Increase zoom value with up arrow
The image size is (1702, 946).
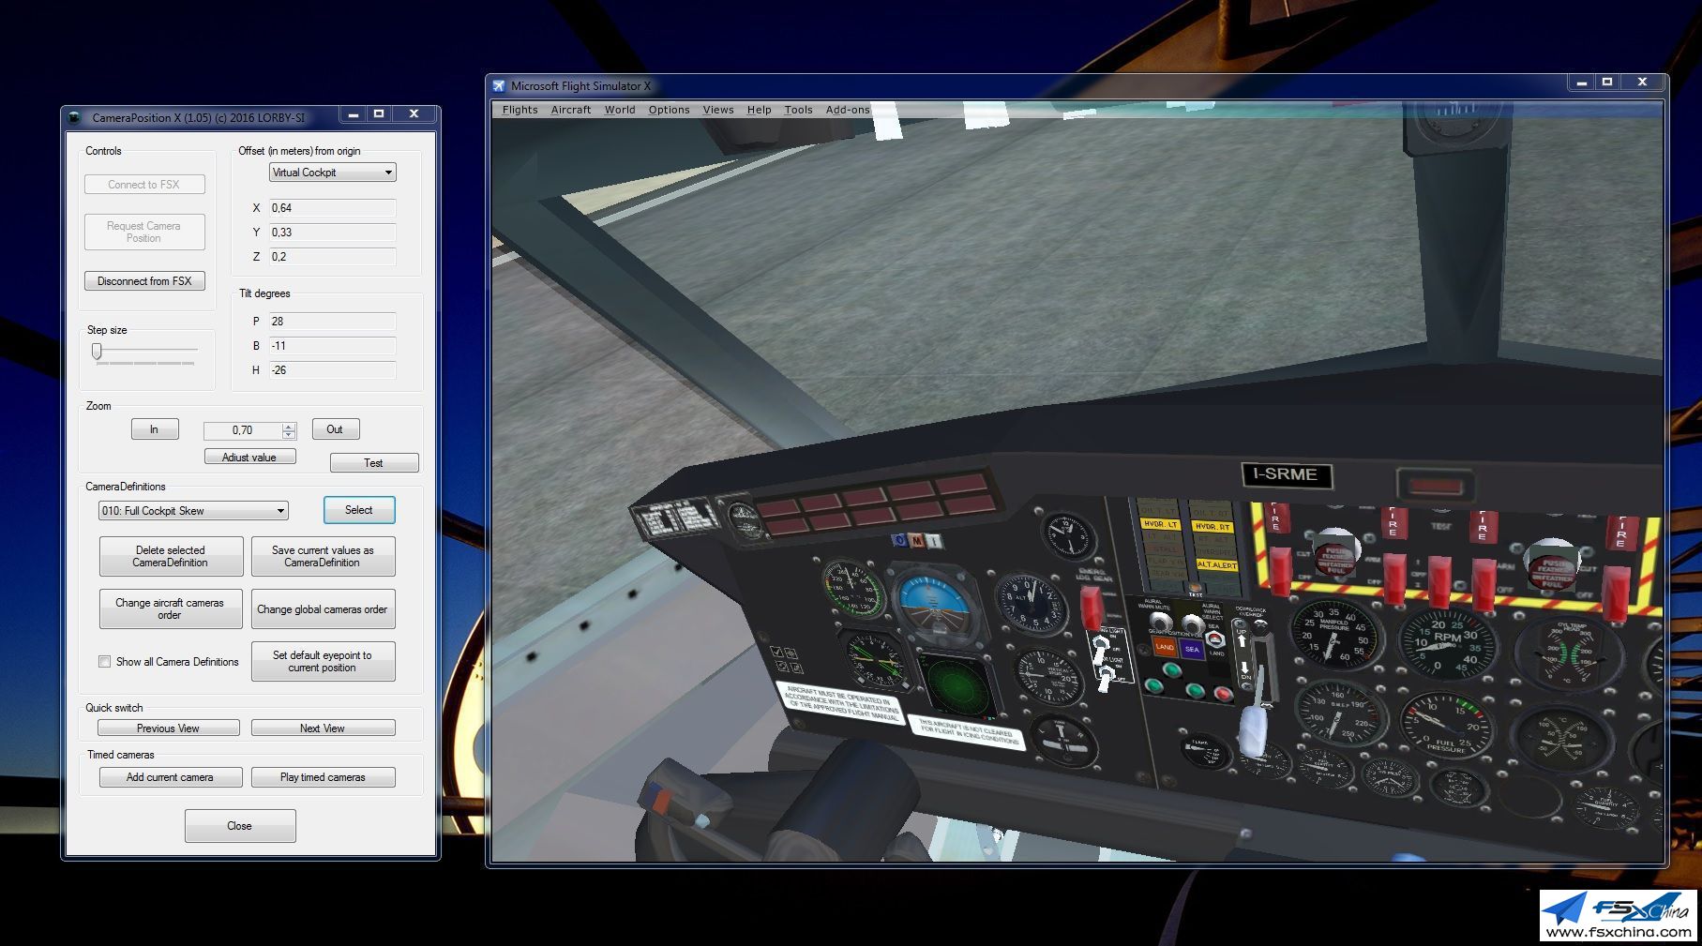point(289,427)
